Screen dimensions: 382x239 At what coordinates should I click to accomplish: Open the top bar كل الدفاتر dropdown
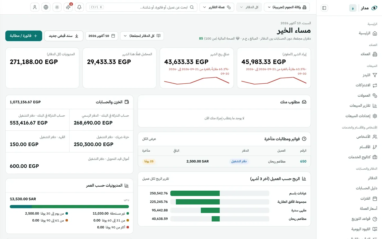pos(249,7)
